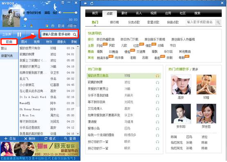Click headphone icon for 又见老情人
Screen dimensions: 227x162
157,109
